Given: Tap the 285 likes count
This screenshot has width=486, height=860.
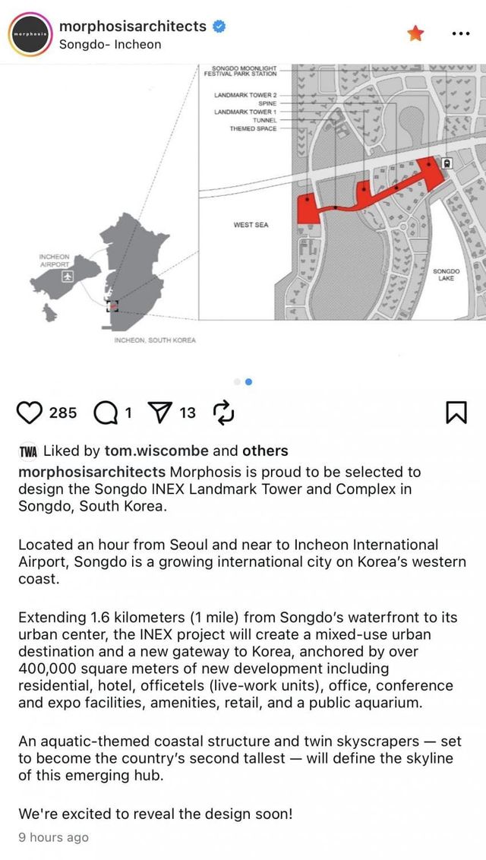Looking at the screenshot, I should (x=63, y=413).
